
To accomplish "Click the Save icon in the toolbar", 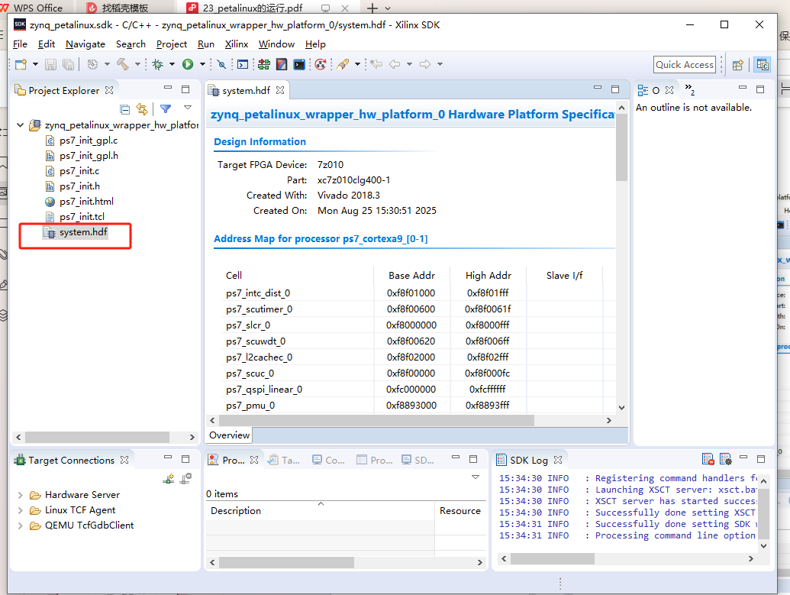I will [x=50, y=64].
